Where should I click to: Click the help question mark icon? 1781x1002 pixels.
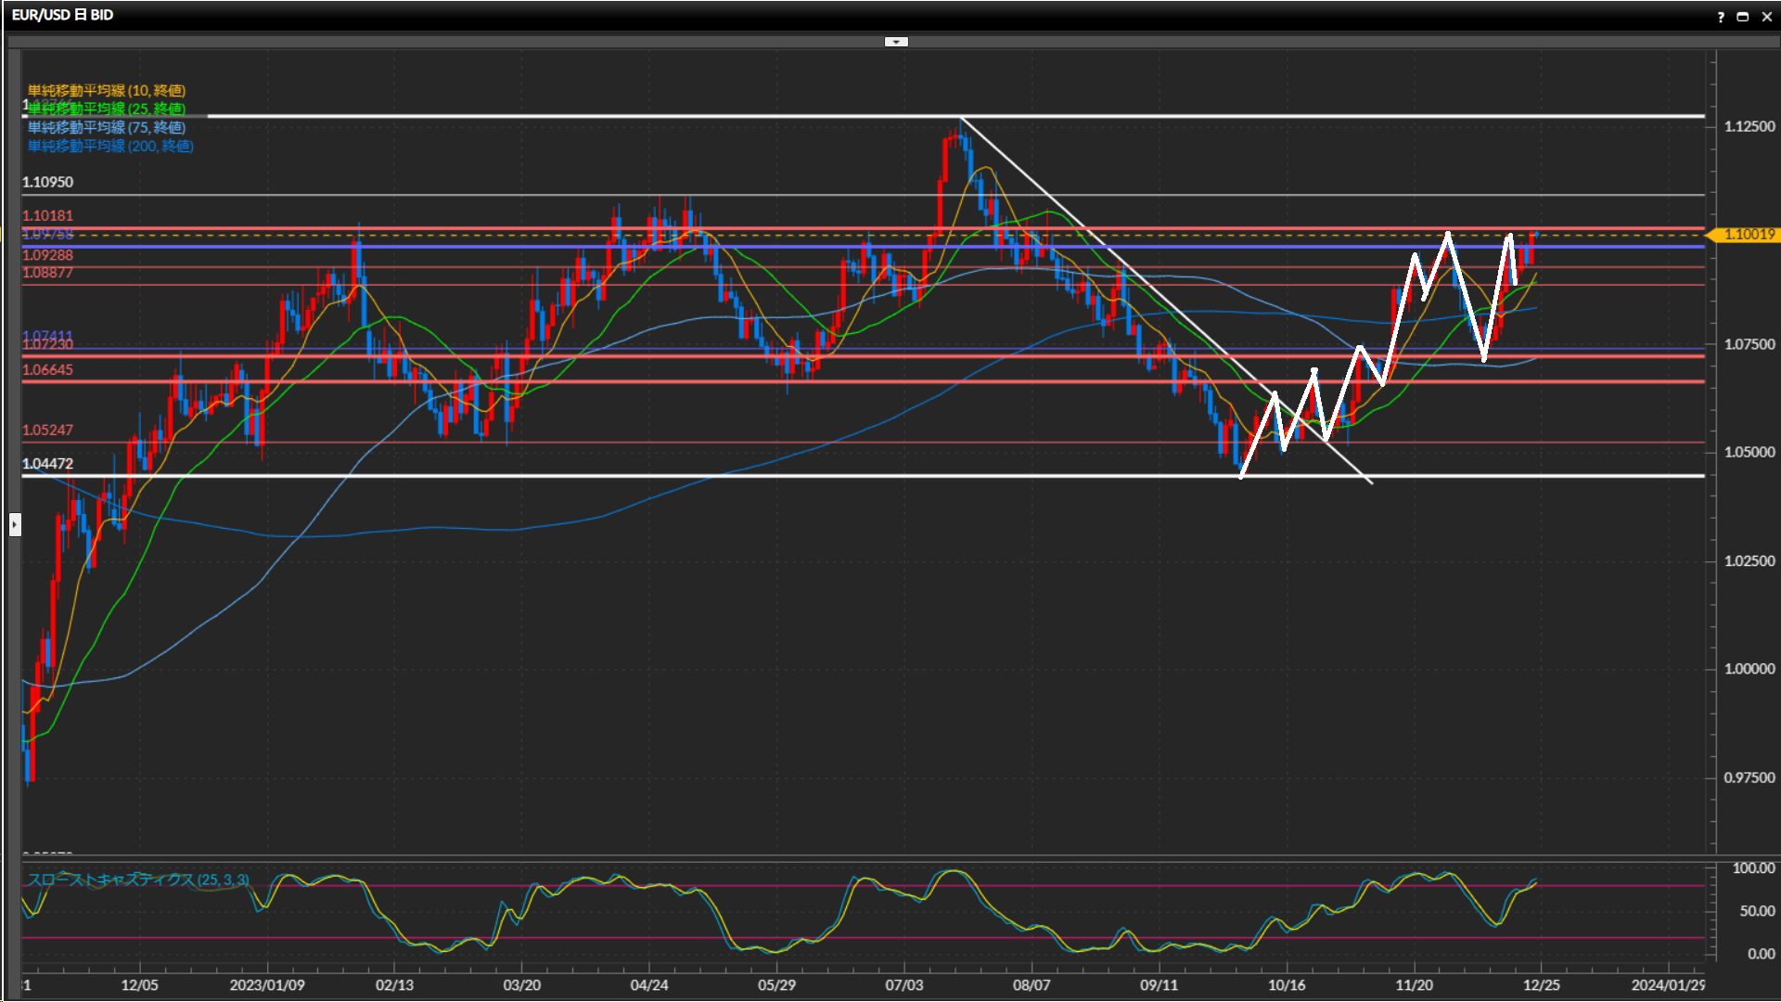1721,17
